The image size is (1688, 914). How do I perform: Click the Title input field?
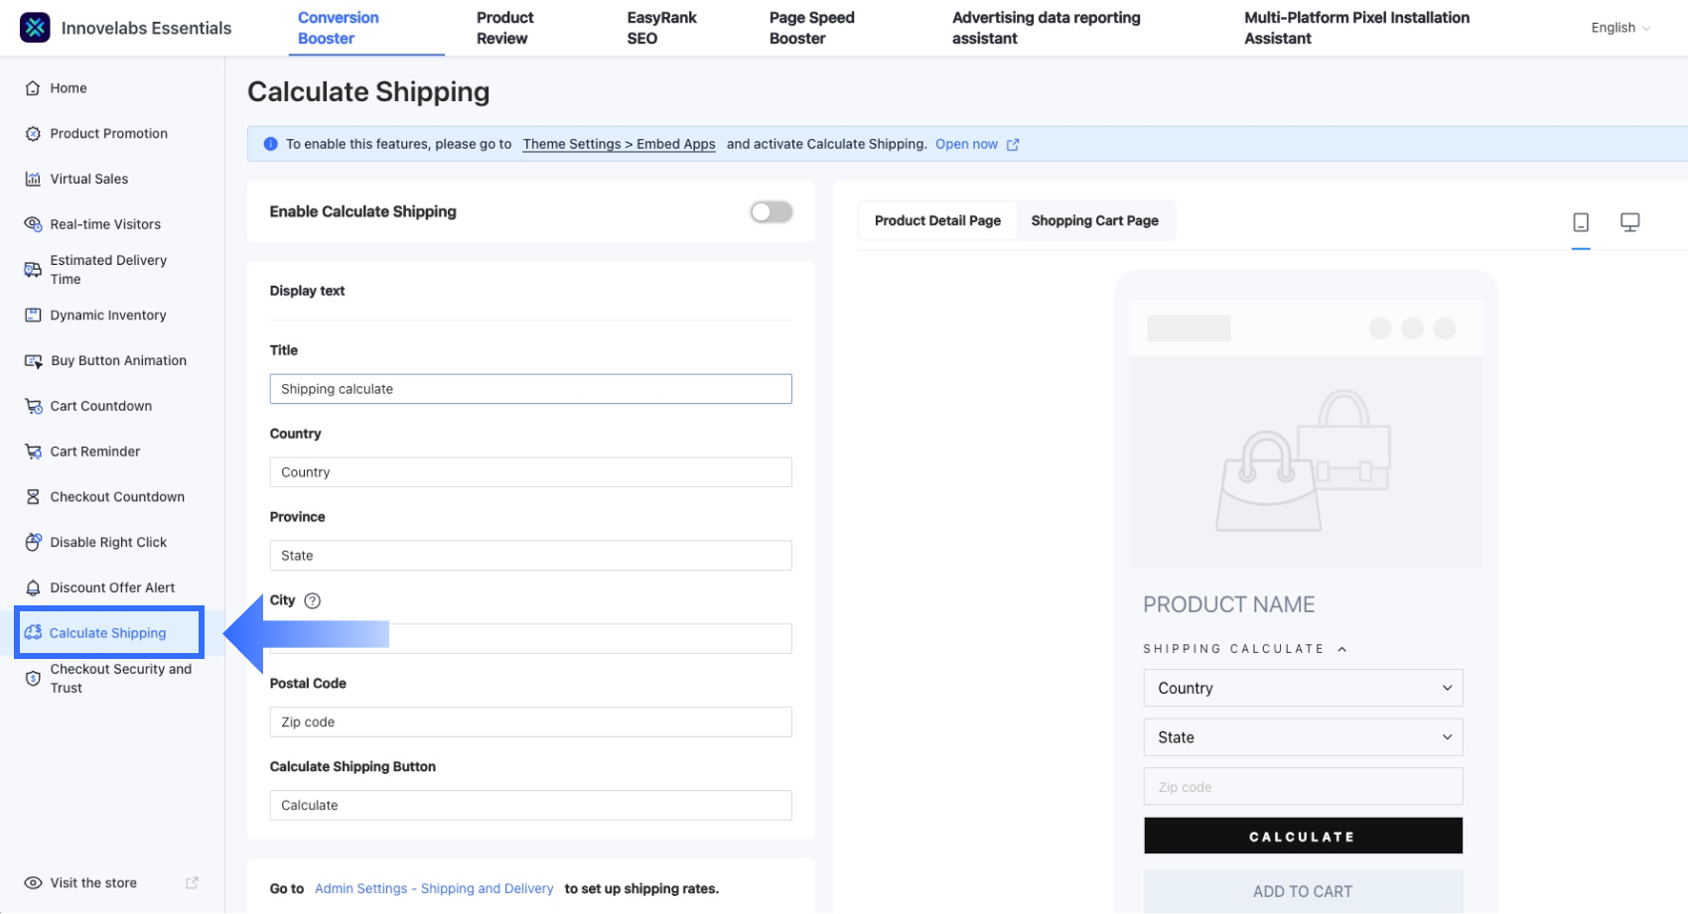pos(530,389)
